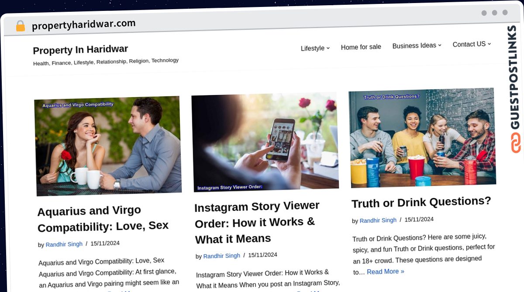Viewport: 524px width, 292px height.
Task: Open the Property In Haridwar site title
Action: click(80, 50)
